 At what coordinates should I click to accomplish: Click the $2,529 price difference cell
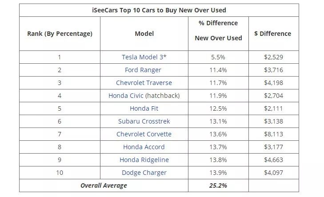click(x=272, y=57)
